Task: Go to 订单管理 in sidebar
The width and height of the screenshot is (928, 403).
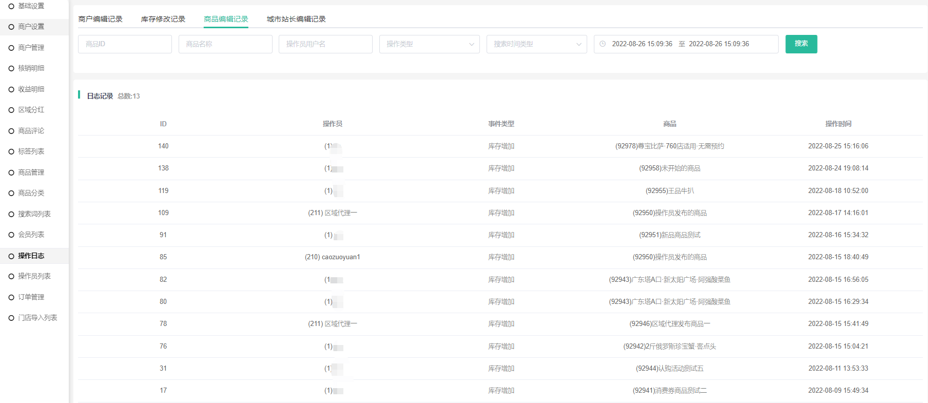Action: coord(31,297)
